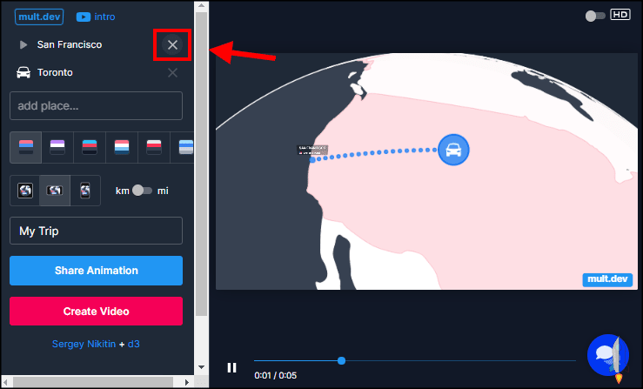Click the mult.dev logo link

[x=39, y=17]
